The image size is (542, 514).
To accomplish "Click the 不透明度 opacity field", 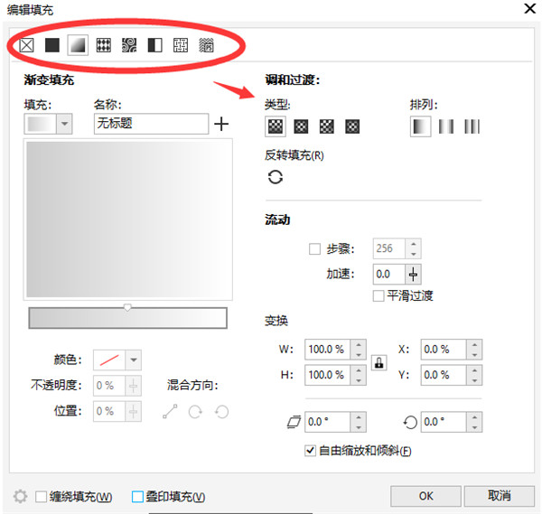I will click(109, 386).
